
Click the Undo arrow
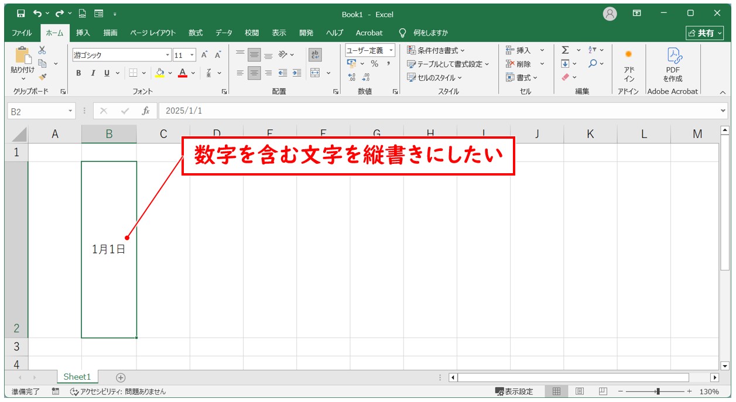tap(37, 13)
